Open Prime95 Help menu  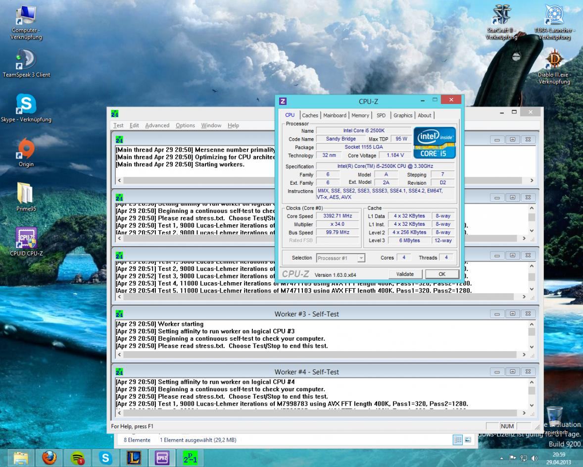point(233,125)
